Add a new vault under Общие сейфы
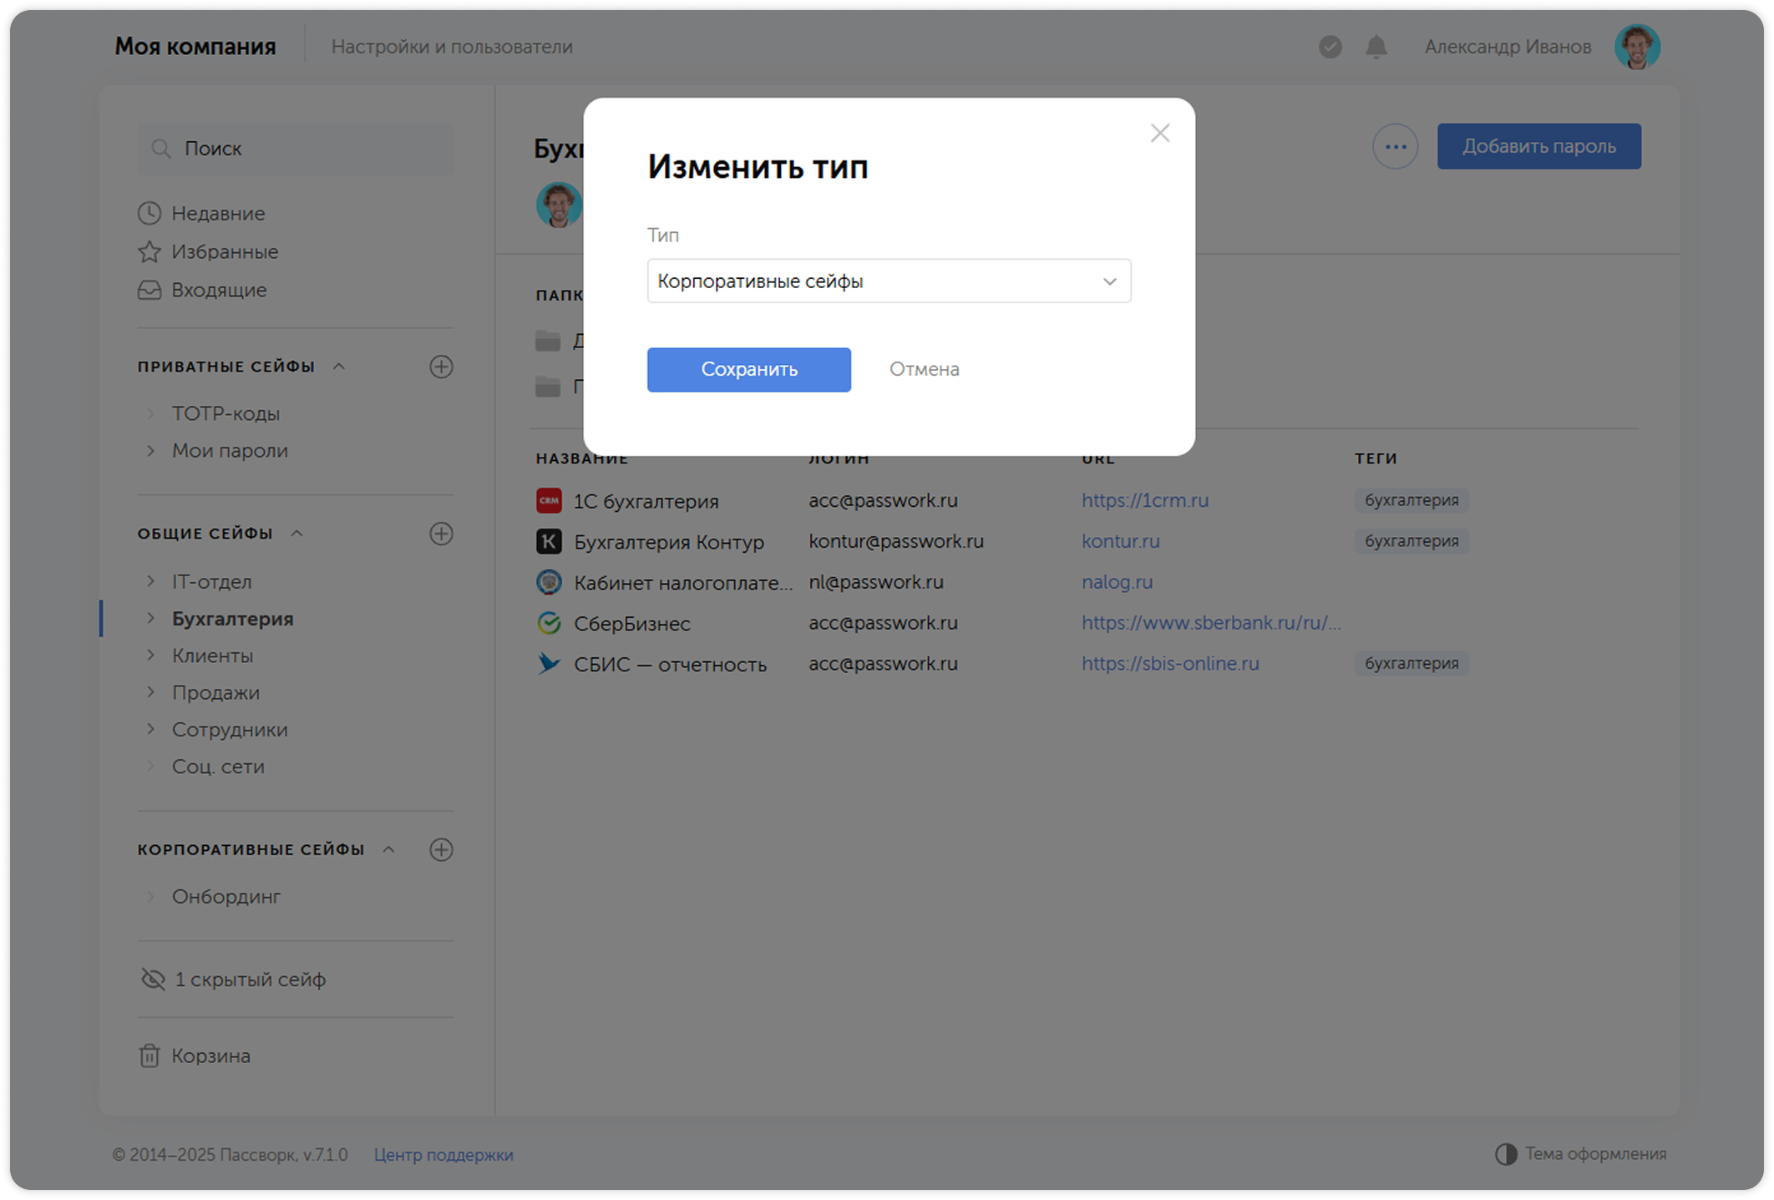The image size is (1774, 1200). 441,534
